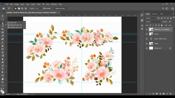
Task: Click the foreground color swatch
Action: click(x=2, y=91)
